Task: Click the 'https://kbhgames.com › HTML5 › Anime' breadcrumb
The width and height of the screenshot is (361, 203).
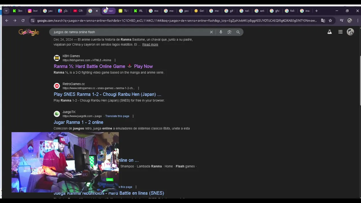Action: tap(87, 60)
